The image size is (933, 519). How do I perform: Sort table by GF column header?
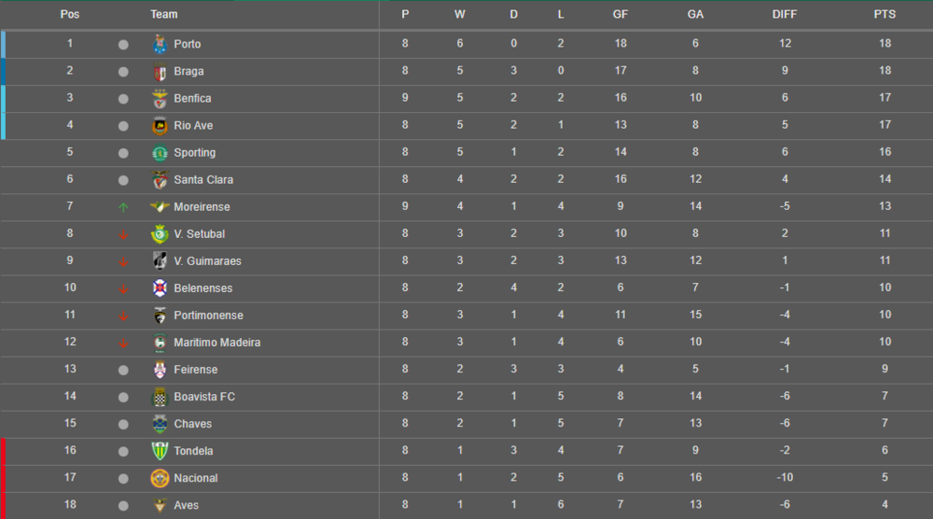pyautogui.click(x=620, y=14)
